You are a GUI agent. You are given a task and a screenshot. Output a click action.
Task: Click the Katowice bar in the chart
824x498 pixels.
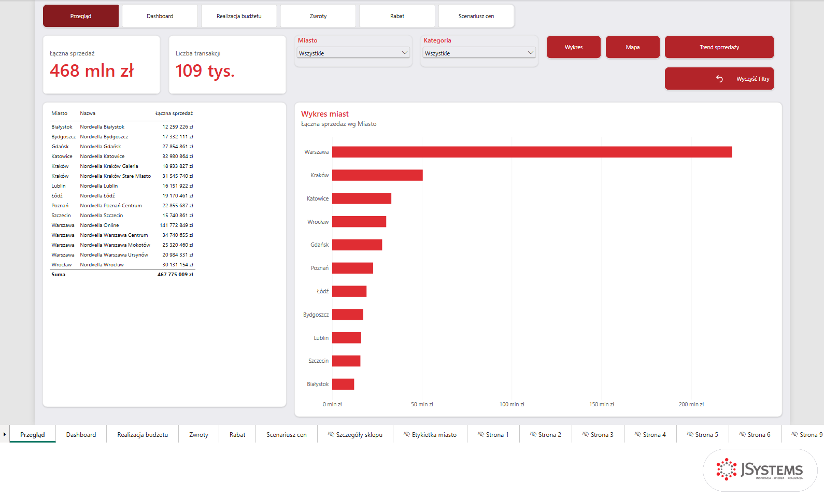(362, 198)
